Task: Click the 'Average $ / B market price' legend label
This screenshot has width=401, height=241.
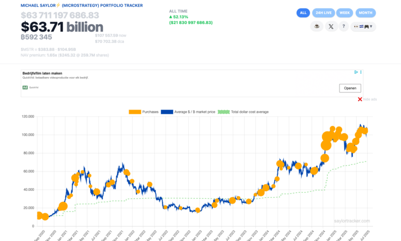Action: [x=195, y=112]
